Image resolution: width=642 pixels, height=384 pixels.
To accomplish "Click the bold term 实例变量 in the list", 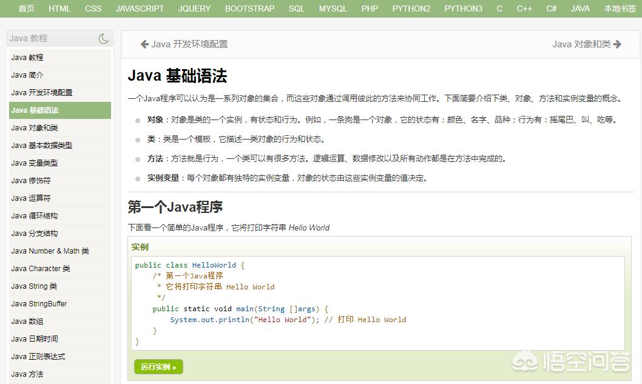I will coord(163,178).
